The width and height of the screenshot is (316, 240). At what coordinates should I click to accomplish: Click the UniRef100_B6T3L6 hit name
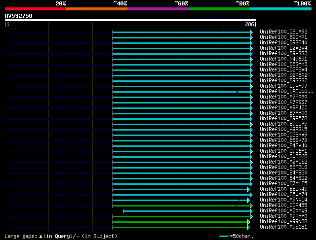click(283, 168)
